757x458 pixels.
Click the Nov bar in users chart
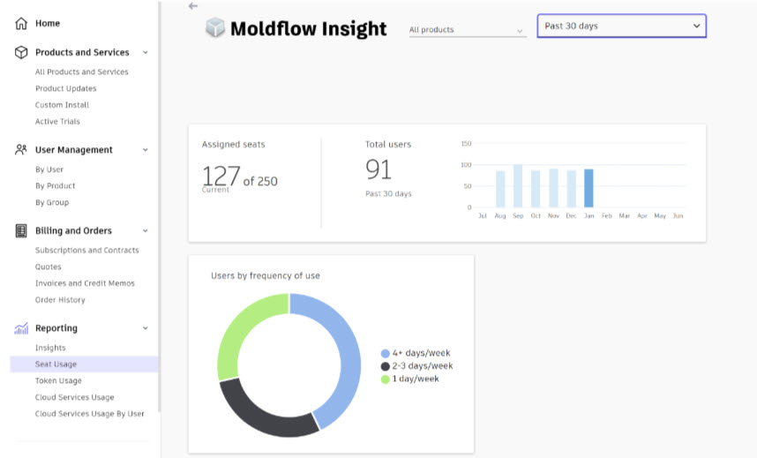click(x=553, y=188)
